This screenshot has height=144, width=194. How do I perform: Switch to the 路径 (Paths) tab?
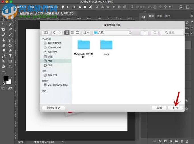click(x=167, y=16)
